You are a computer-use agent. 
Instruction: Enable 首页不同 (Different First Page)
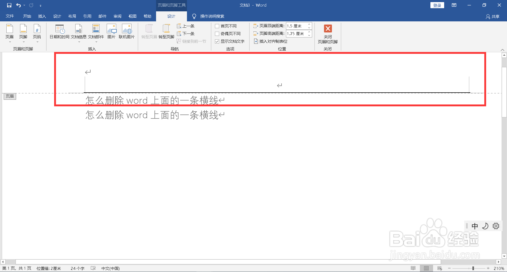pos(217,26)
